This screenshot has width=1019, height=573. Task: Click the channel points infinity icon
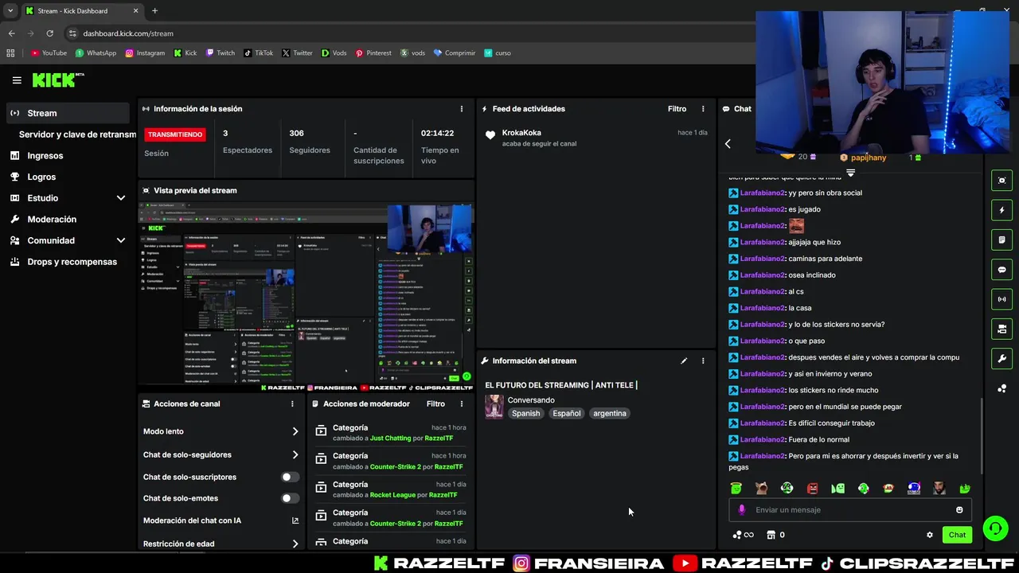pyautogui.click(x=744, y=535)
